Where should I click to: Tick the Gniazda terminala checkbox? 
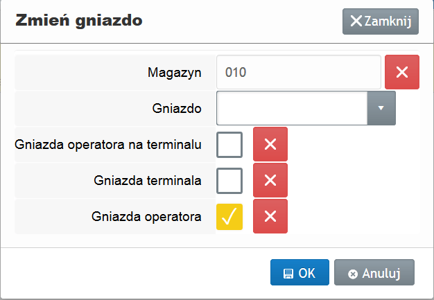coord(229,180)
